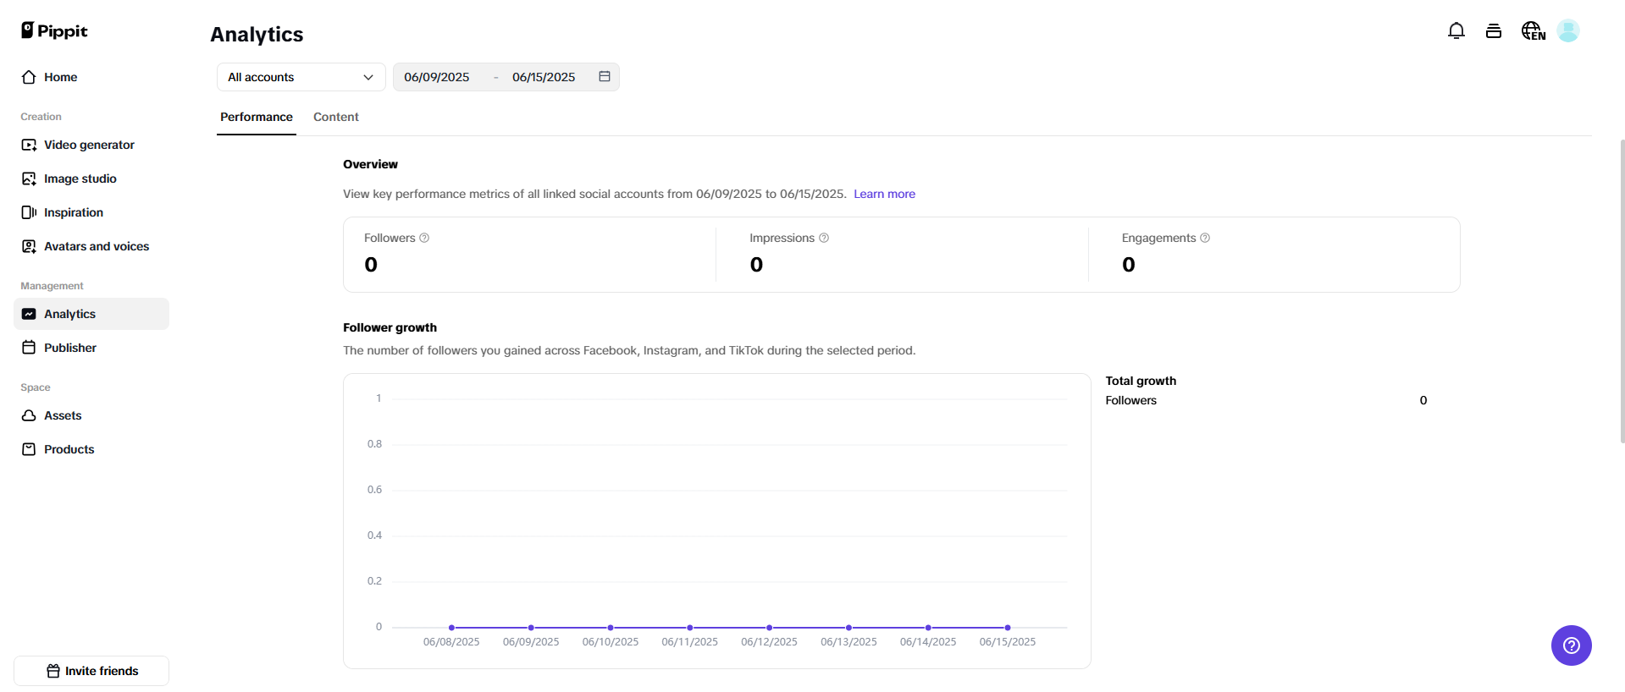Open Assets page
Image resolution: width=1625 pixels, height=692 pixels.
(x=91, y=415)
